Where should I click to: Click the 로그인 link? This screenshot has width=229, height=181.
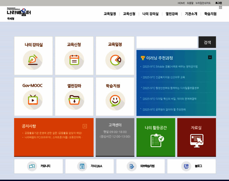[219, 3]
